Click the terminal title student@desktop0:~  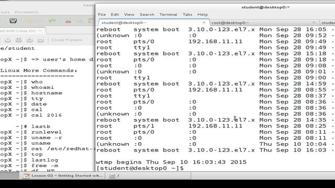[265, 7]
